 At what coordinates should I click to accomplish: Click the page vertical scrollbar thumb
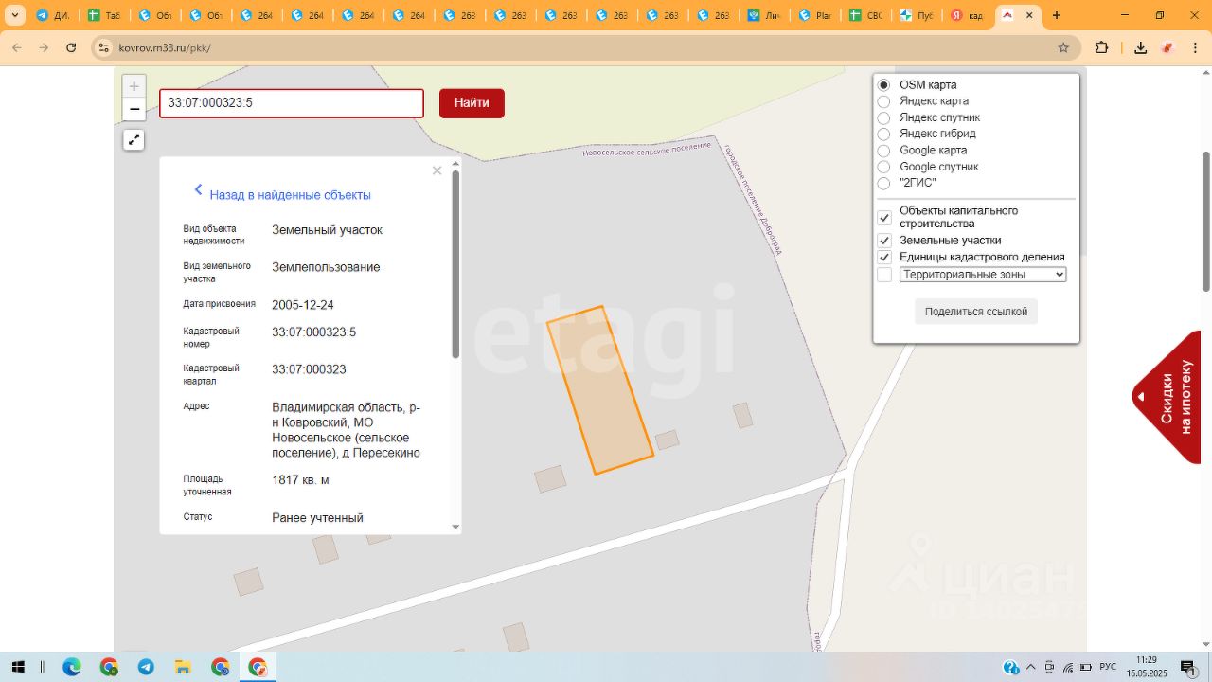point(1205,221)
